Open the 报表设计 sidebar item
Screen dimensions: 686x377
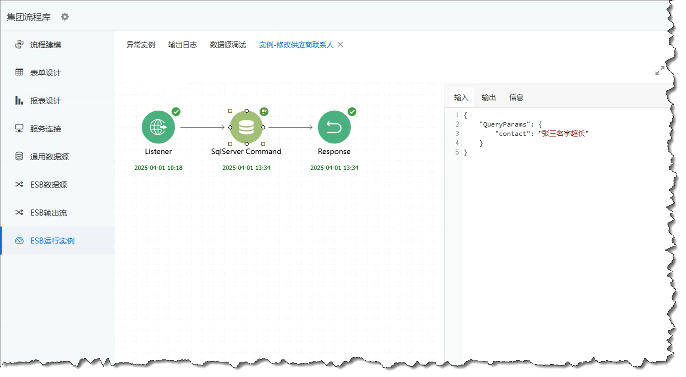click(46, 100)
